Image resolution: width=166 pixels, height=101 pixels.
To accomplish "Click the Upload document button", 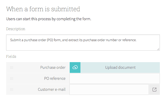I will pyautogui.click(x=120, y=68).
